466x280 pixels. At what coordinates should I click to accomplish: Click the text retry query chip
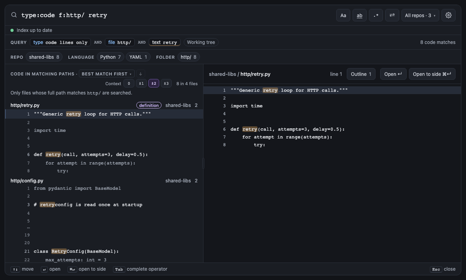pyautogui.click(x=164, y=42)
